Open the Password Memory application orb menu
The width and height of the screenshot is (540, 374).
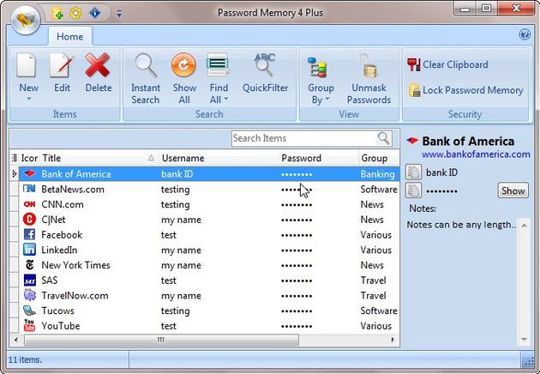tap(26, 16)
